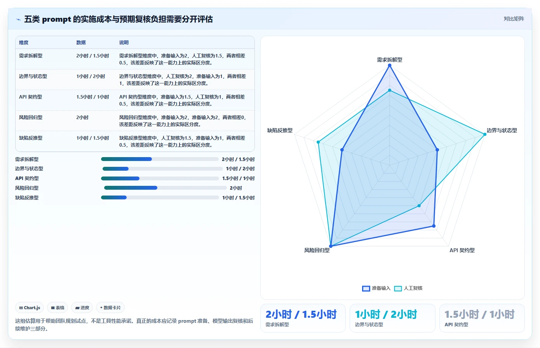Viewport: 540px width, 348px height.
Task: Click the table description starting 需求拆解型维度中
Action: tap(182, 59)
